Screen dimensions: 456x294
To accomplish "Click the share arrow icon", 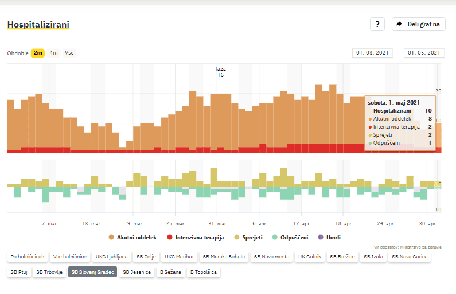I will point(399,24).
